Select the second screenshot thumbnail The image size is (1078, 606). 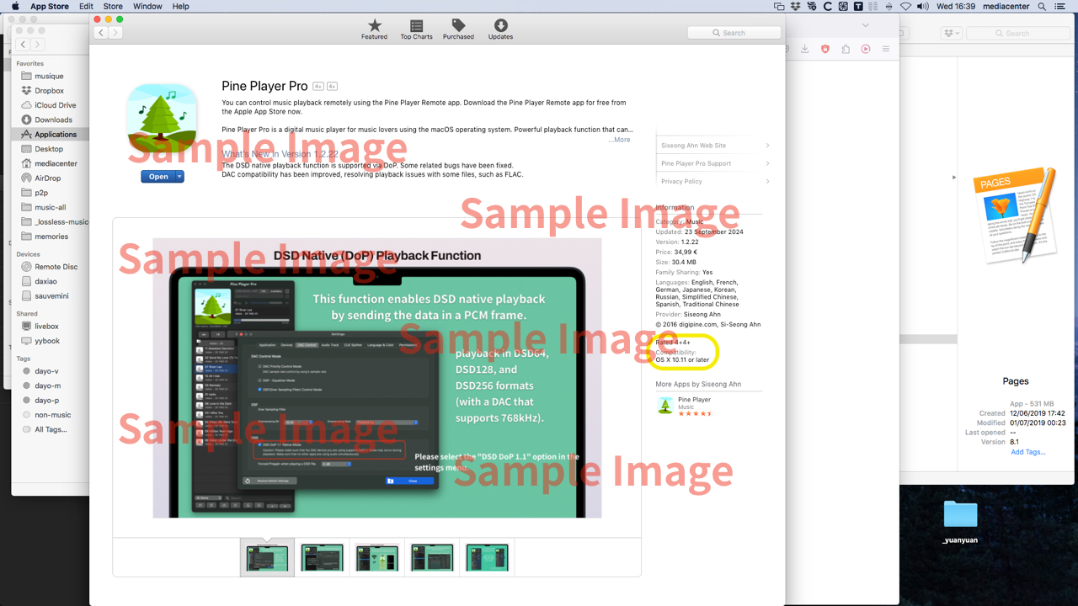click(x=322, y=558)
